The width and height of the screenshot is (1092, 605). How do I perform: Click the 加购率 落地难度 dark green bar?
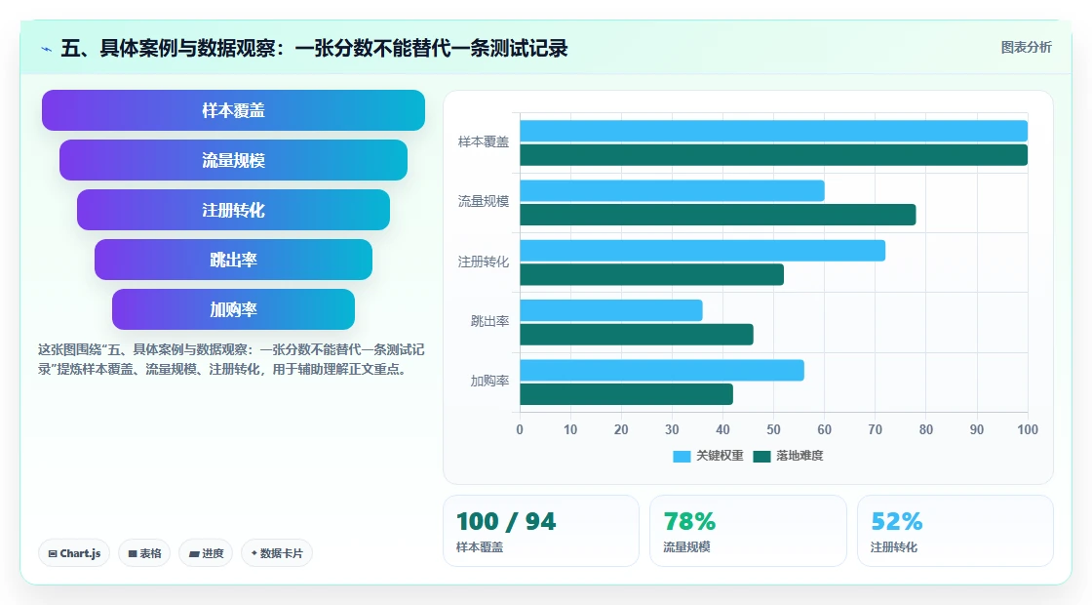627,394
